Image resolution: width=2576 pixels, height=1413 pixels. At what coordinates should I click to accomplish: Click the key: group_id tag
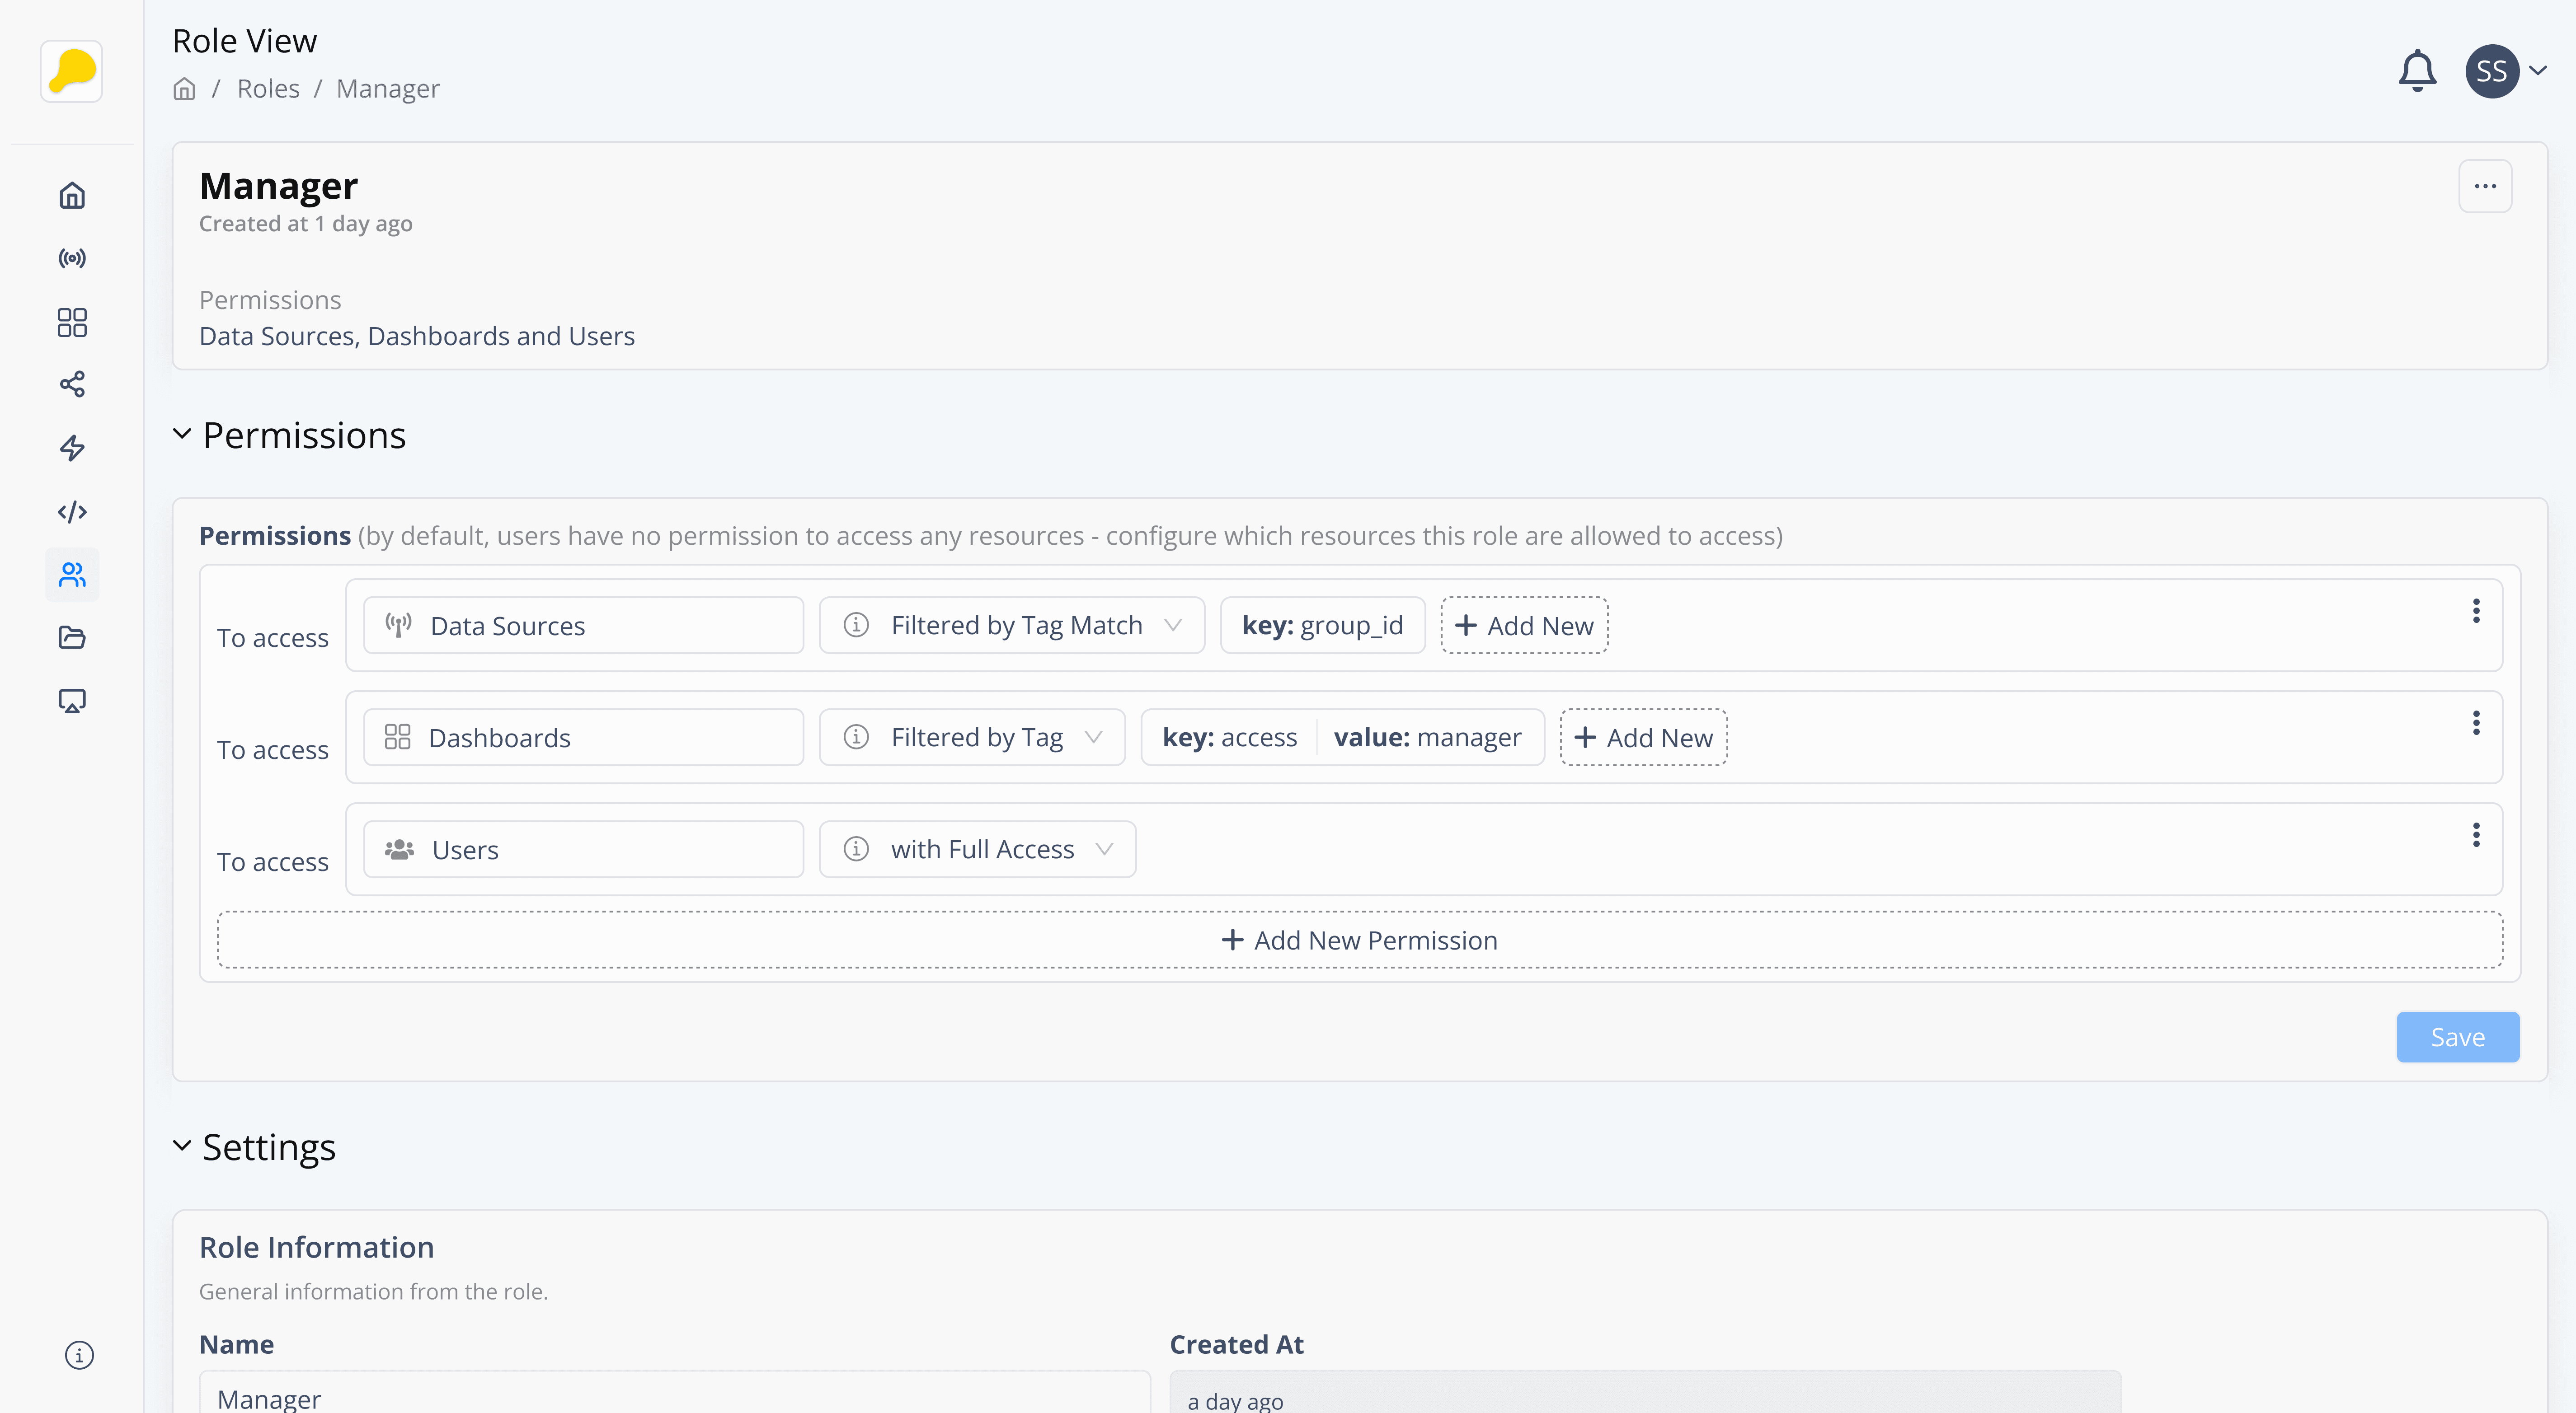1322,626
